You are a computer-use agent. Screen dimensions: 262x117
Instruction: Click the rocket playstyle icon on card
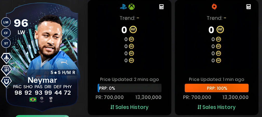[x=6, y=58]
